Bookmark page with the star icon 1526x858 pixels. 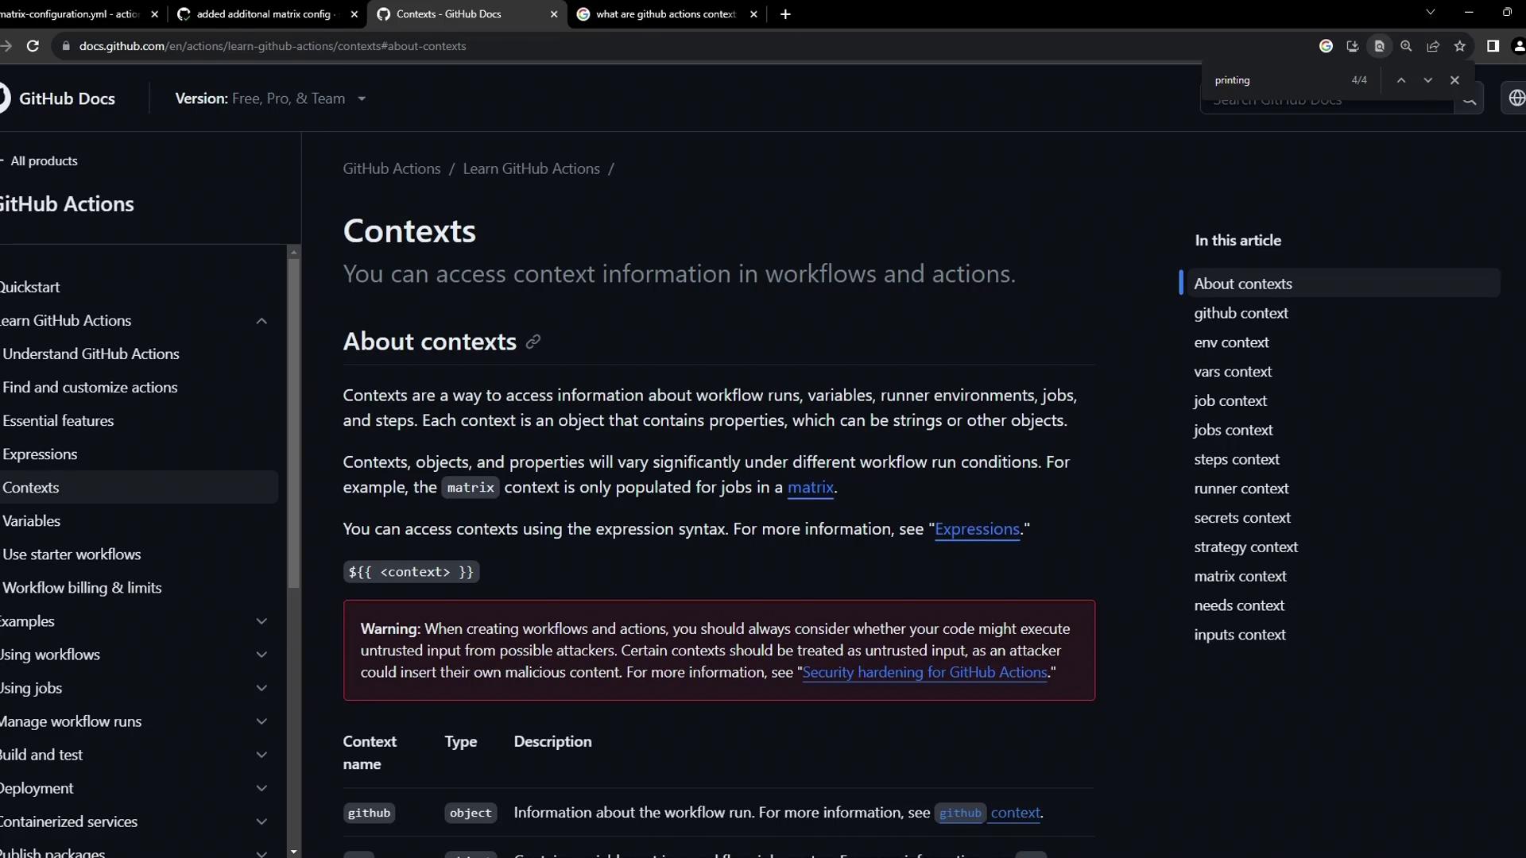[x=1460, y=46]
